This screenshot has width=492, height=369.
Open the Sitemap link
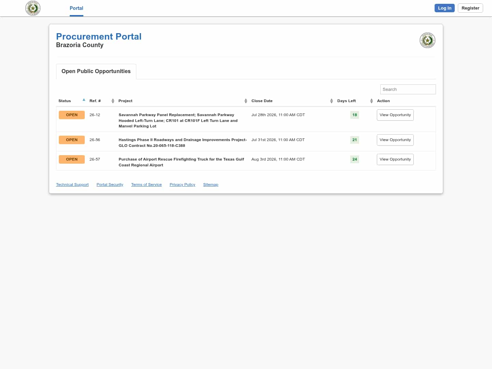(210, 184)
